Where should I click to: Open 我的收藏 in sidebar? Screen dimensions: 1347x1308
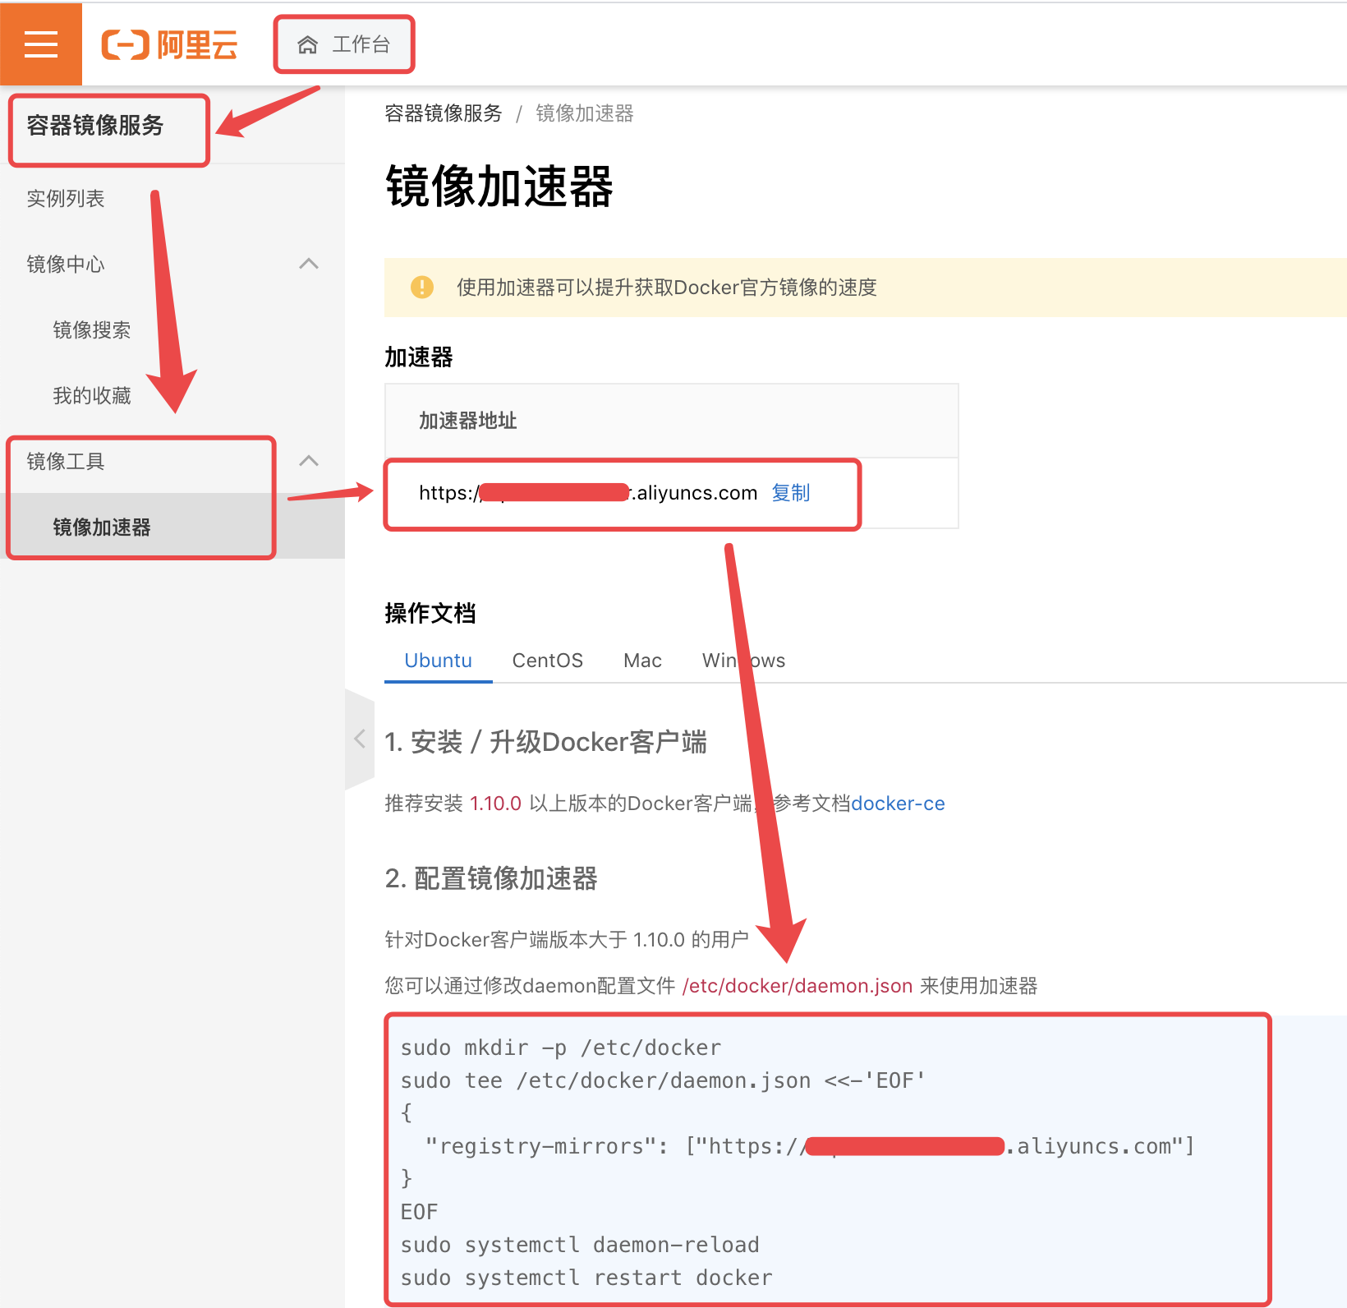[92, 396]
